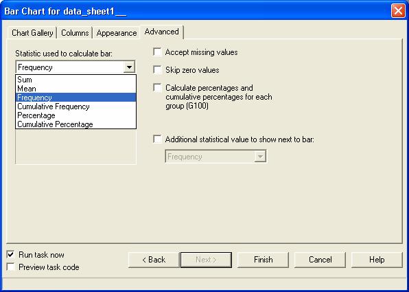Select the highlighted Frequency list option
Screen dimensions: 409x292
75,98
